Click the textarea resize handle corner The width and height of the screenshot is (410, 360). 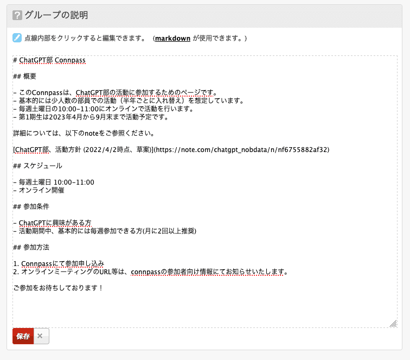(x=393, y=324)
